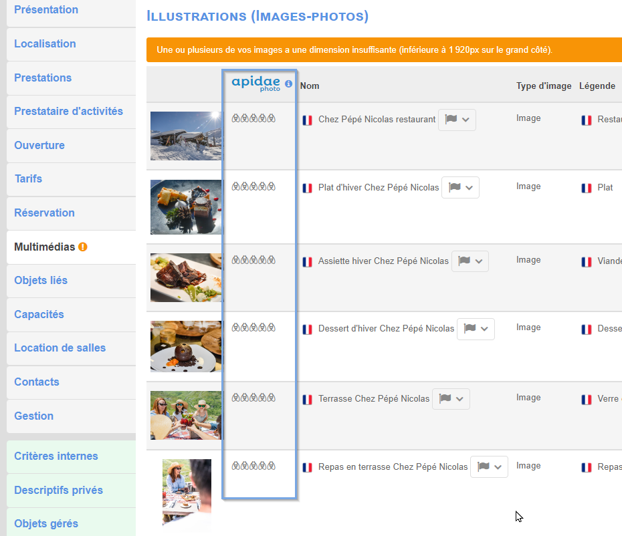Select the Multimédias section
The width and height of the screenshot is (622, 536).
click(72, 247)
